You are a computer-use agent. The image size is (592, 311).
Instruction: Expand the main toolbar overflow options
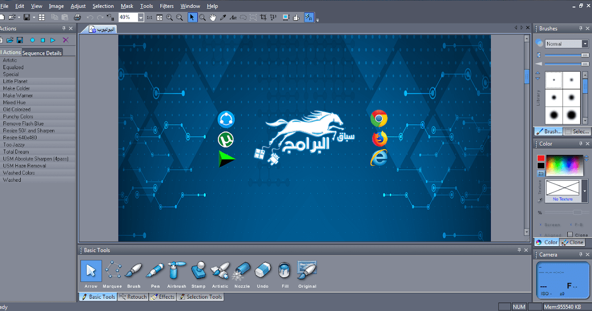point(318,20)
